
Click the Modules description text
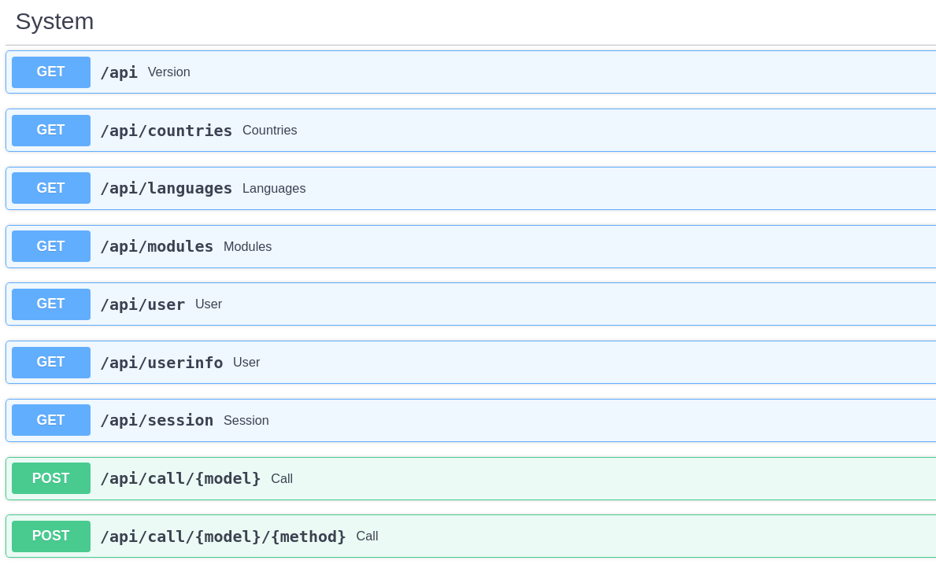click(247, 247)
